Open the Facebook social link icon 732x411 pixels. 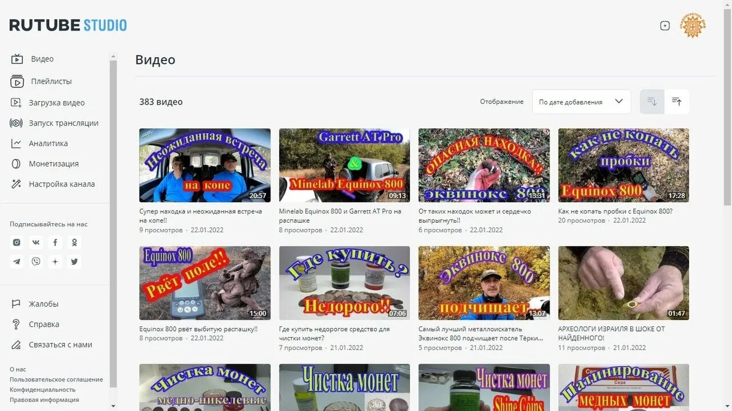click(55, 242)
